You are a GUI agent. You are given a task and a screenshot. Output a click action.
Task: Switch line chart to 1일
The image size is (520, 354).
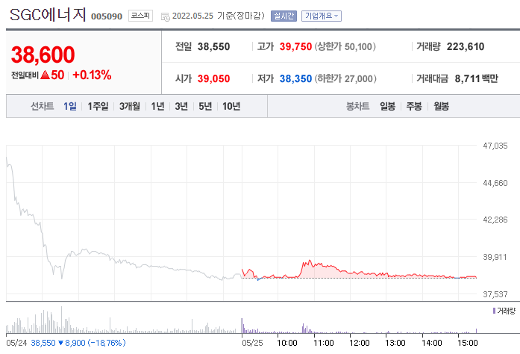click(x=70, y=106)
